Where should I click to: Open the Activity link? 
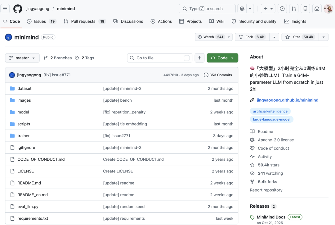tap(265, 157)
